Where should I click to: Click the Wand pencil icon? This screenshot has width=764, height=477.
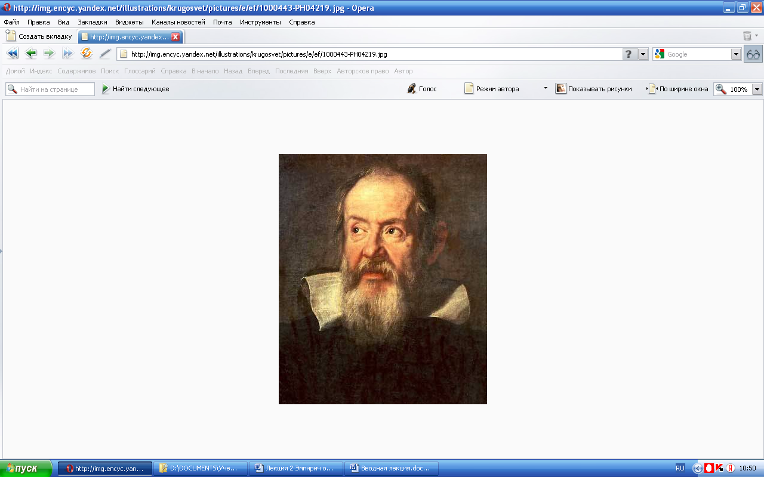tap(105, 54)
